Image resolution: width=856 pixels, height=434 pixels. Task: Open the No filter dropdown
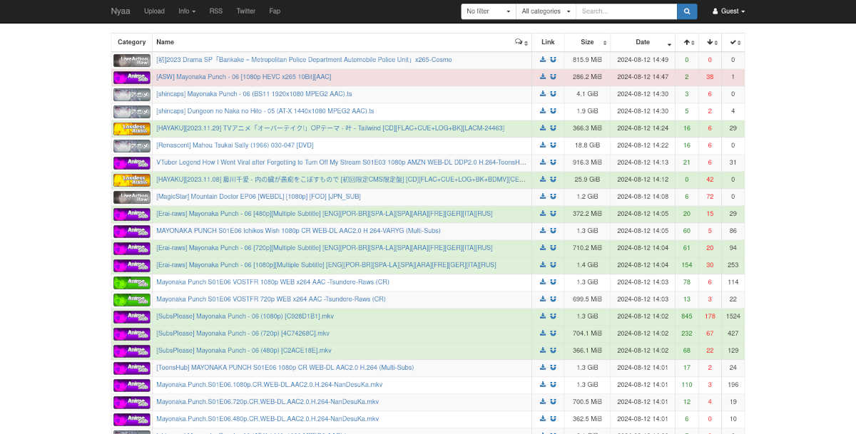pos(489,11)
